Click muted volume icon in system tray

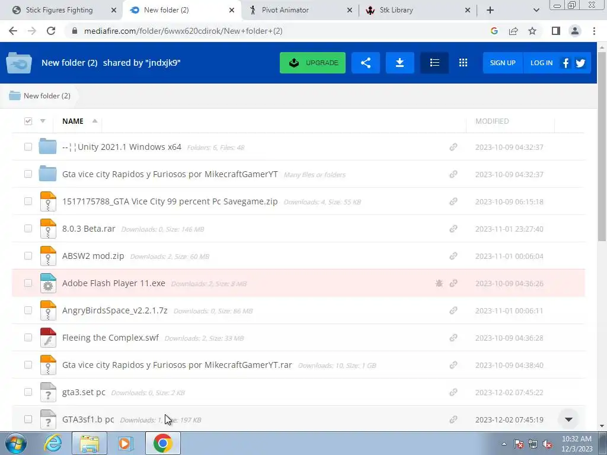pos(547,444)
